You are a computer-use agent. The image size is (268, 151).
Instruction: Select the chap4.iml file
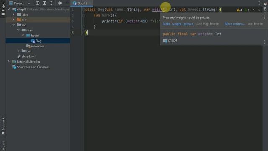38,57
